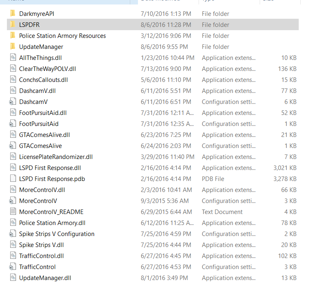Screen dimensions: 328x289
Task: Click the LSPD First Response.pdb file icon
Action: coord(13,179)
